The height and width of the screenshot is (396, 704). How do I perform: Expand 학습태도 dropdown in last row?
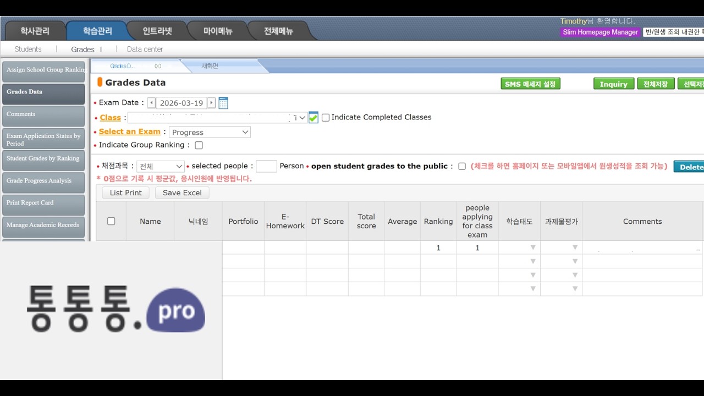click(x=532, y=289)
